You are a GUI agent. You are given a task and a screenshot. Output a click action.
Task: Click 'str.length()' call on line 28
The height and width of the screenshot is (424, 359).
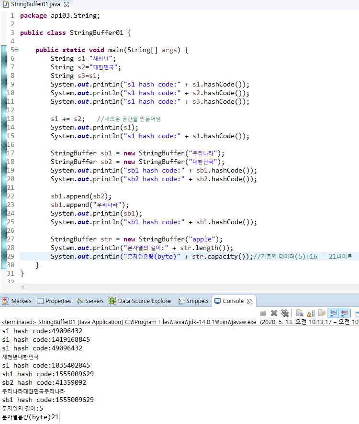click(x=205, y=248)
